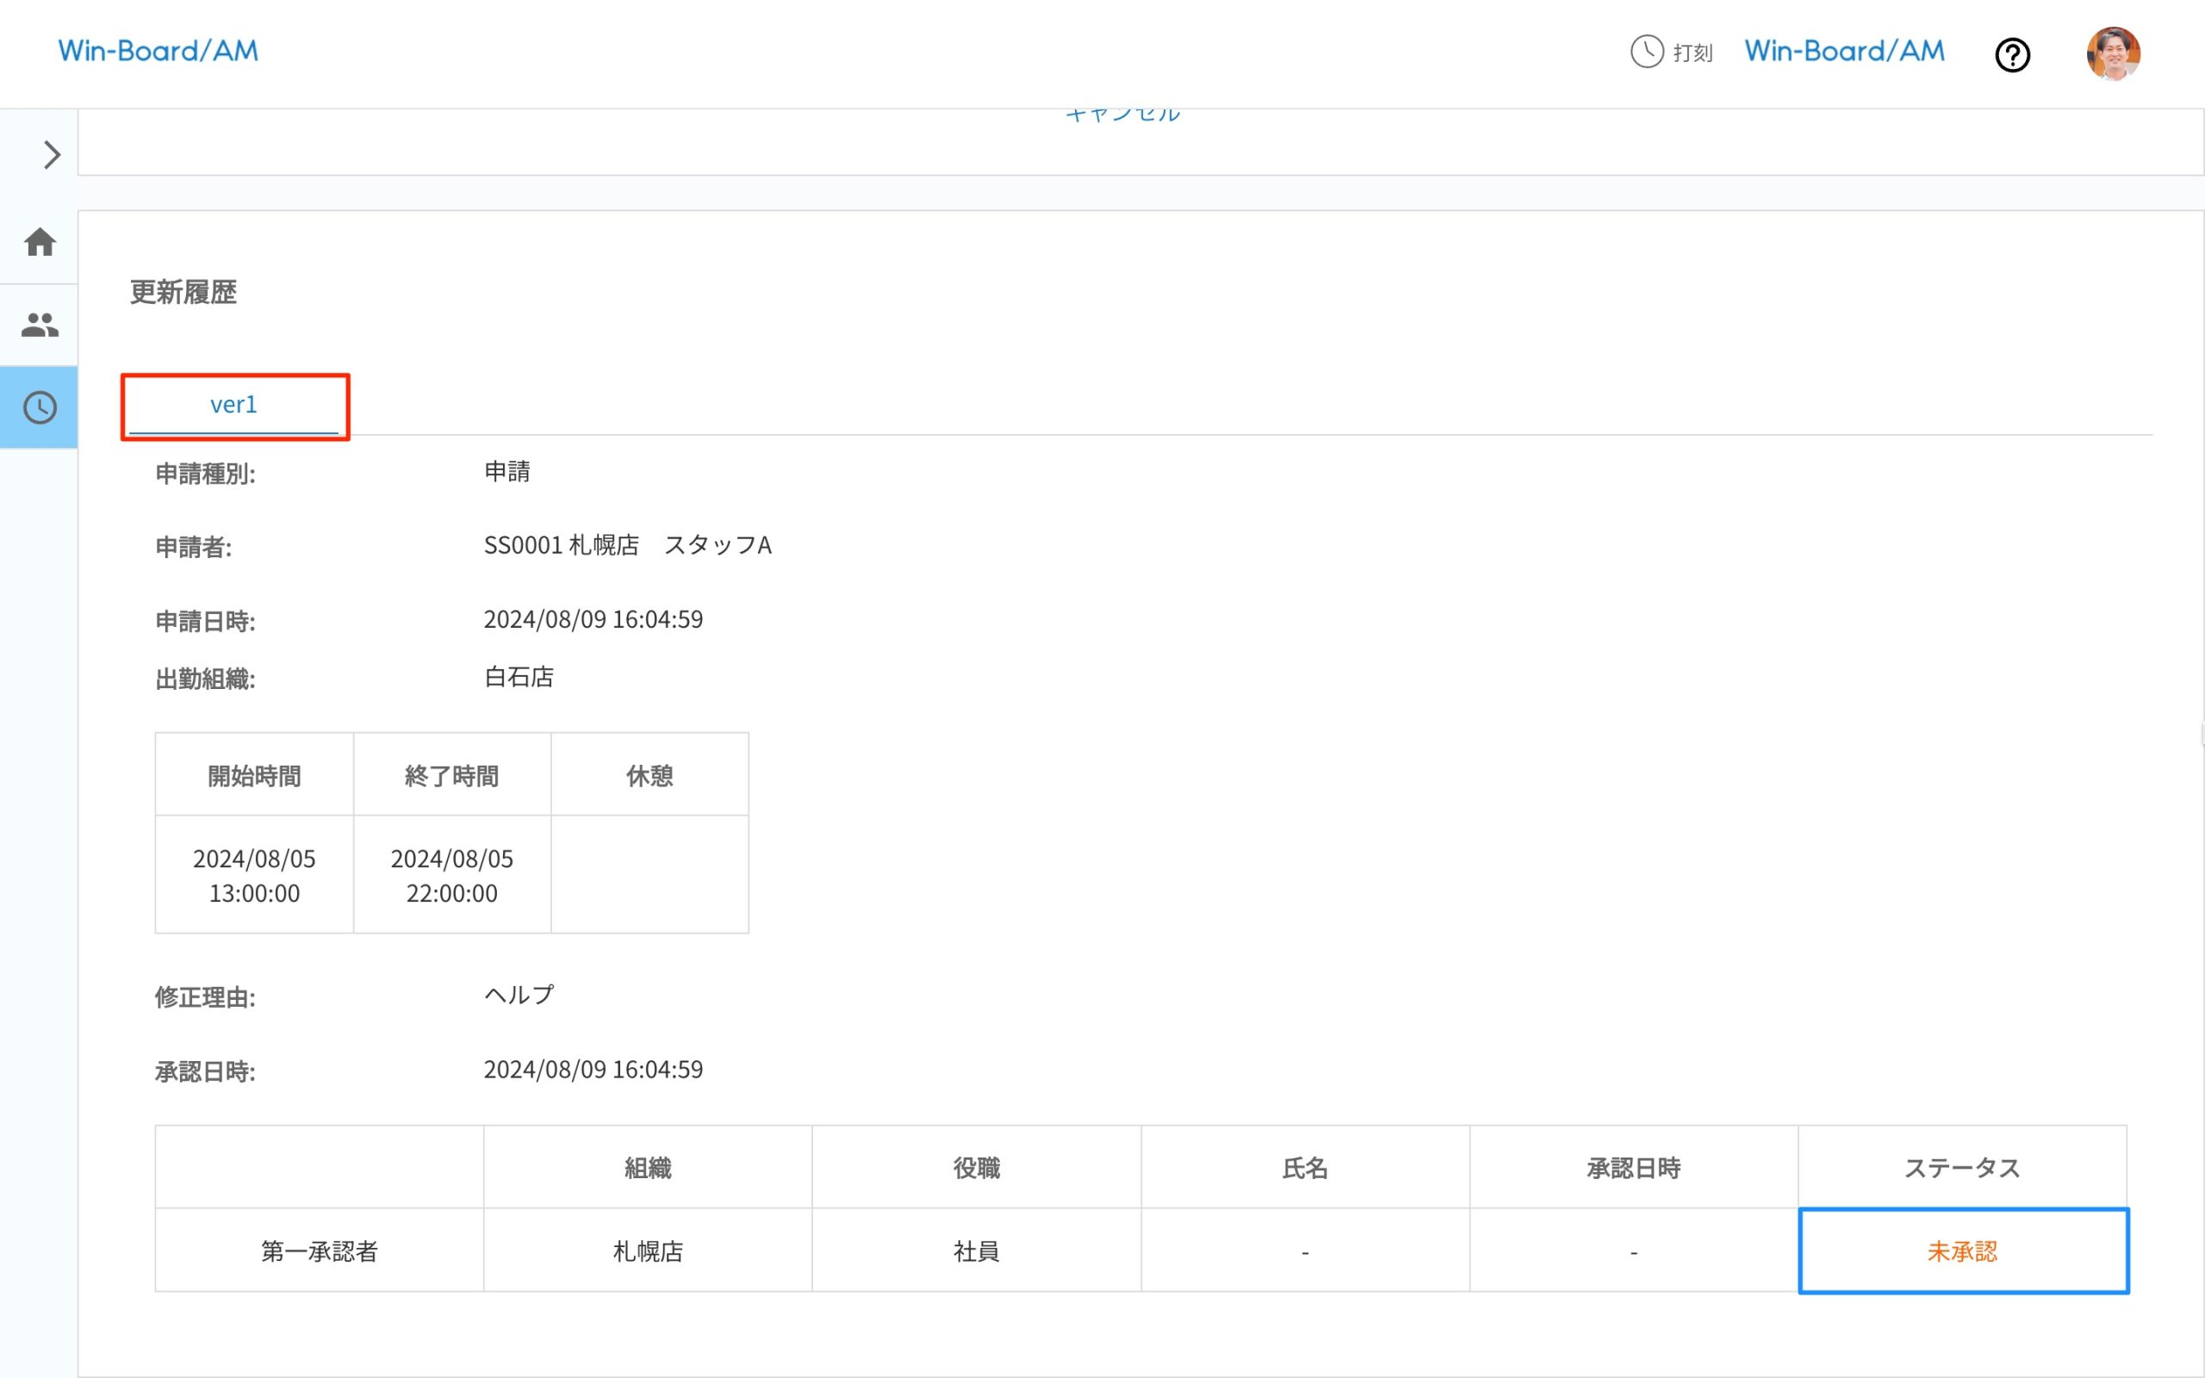Click the 打刻 text label in header
The height and width of the screenshot is (1378, 2205).
pos(1693,53)
